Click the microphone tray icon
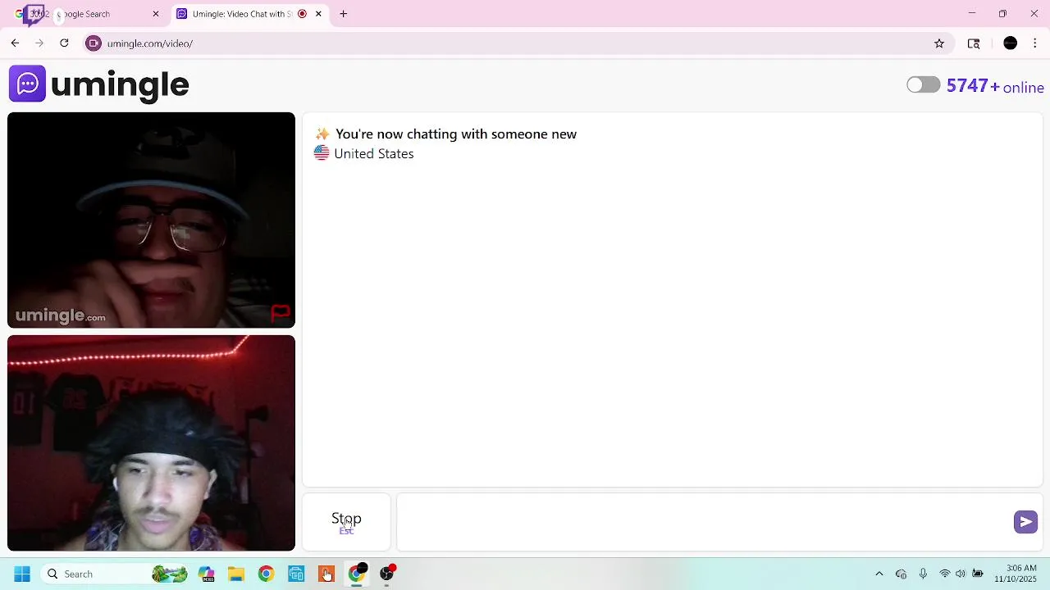This screenshot has height=590, width=1050. 923,574
